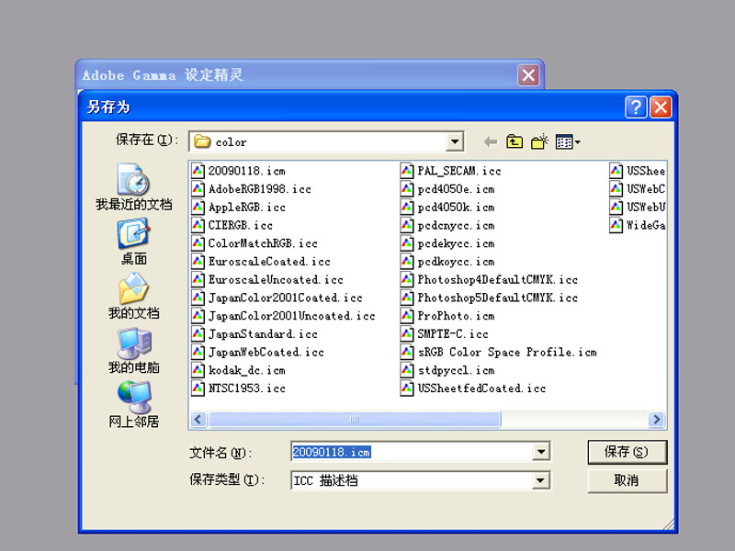The image size is (735, 551).
Task: Create a new folder
Action: (x=539, y=141)
